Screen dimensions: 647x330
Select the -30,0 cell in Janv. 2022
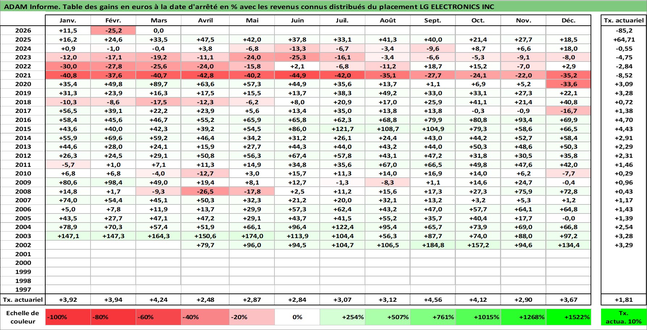68,66
